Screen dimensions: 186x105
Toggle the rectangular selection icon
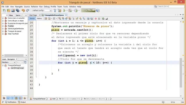coord(73,18)
